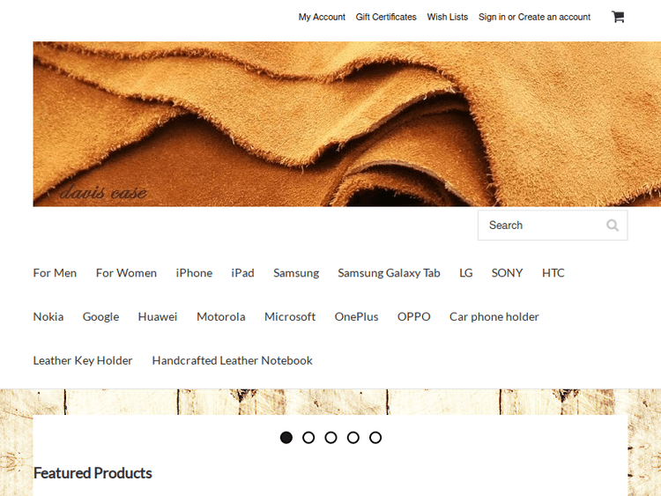This screenshot has width=661, height=496.
Task: Open the Nokia category
Action: pos(48,317)
